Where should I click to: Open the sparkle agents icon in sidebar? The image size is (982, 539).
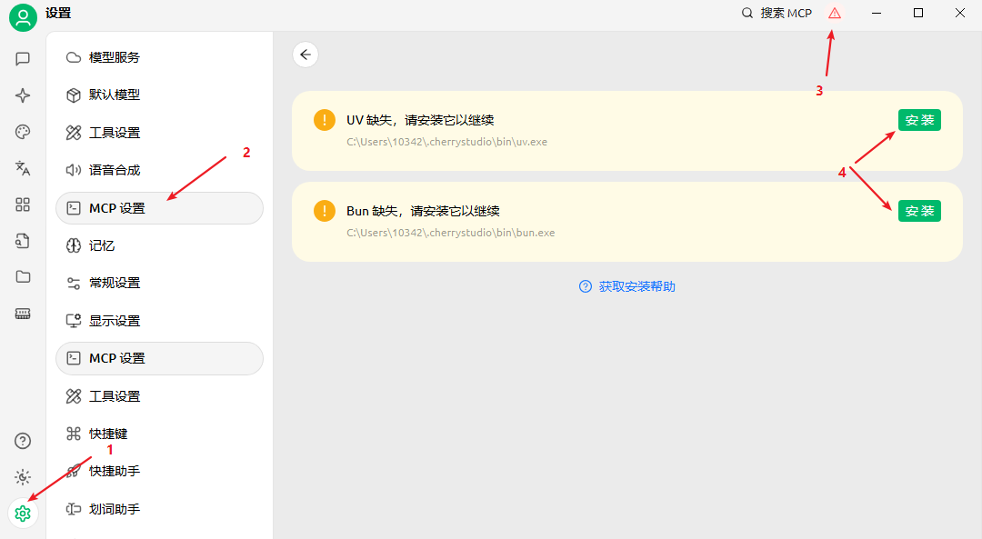[23, 95]
